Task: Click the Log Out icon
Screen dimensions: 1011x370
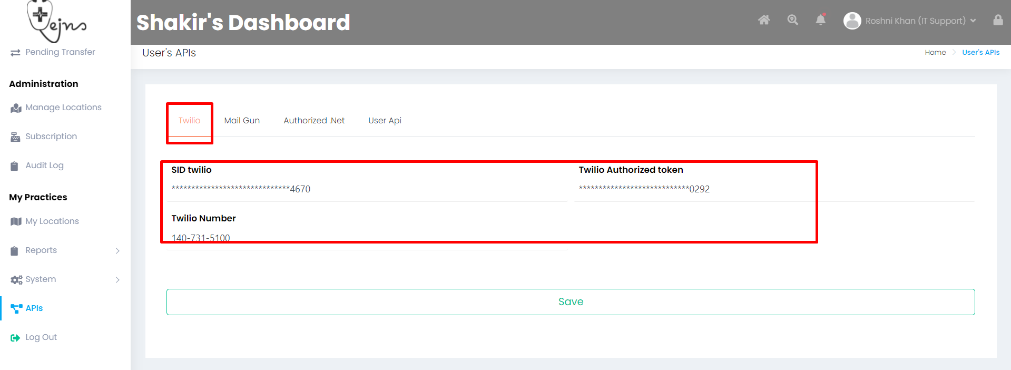Action: click(x=15, y=338)
